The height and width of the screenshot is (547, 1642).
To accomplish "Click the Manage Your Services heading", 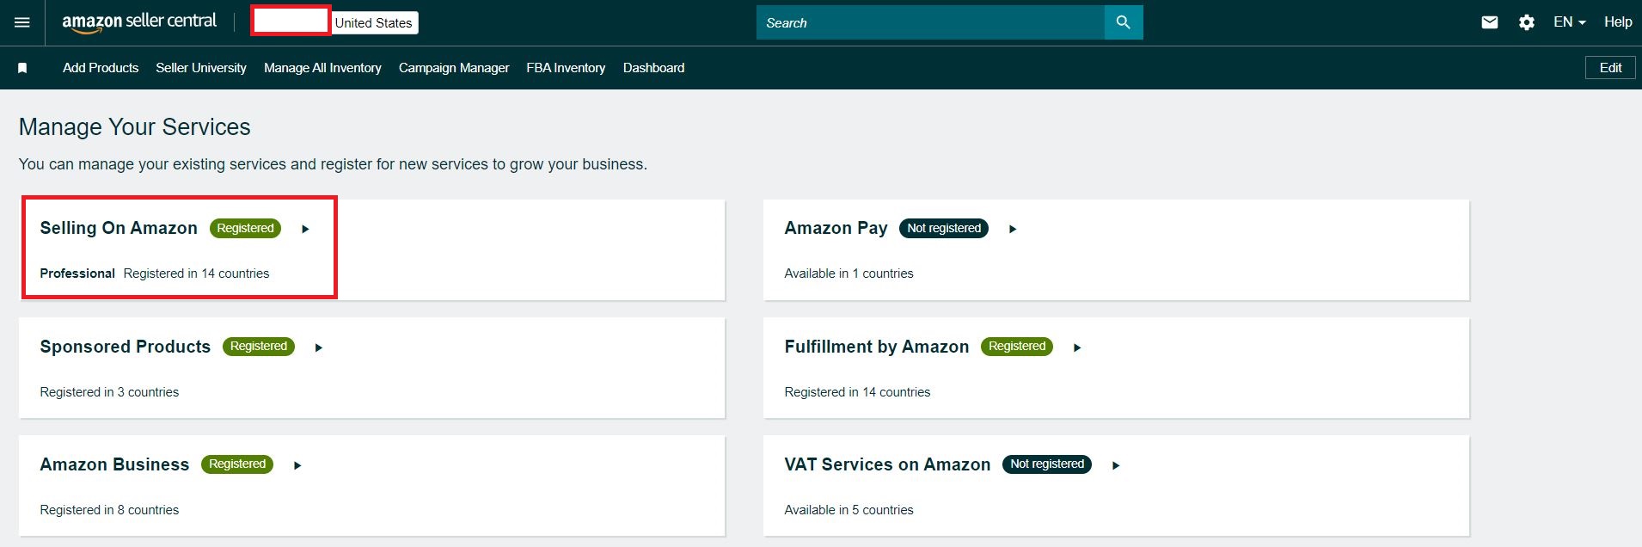I will (135, 127).
